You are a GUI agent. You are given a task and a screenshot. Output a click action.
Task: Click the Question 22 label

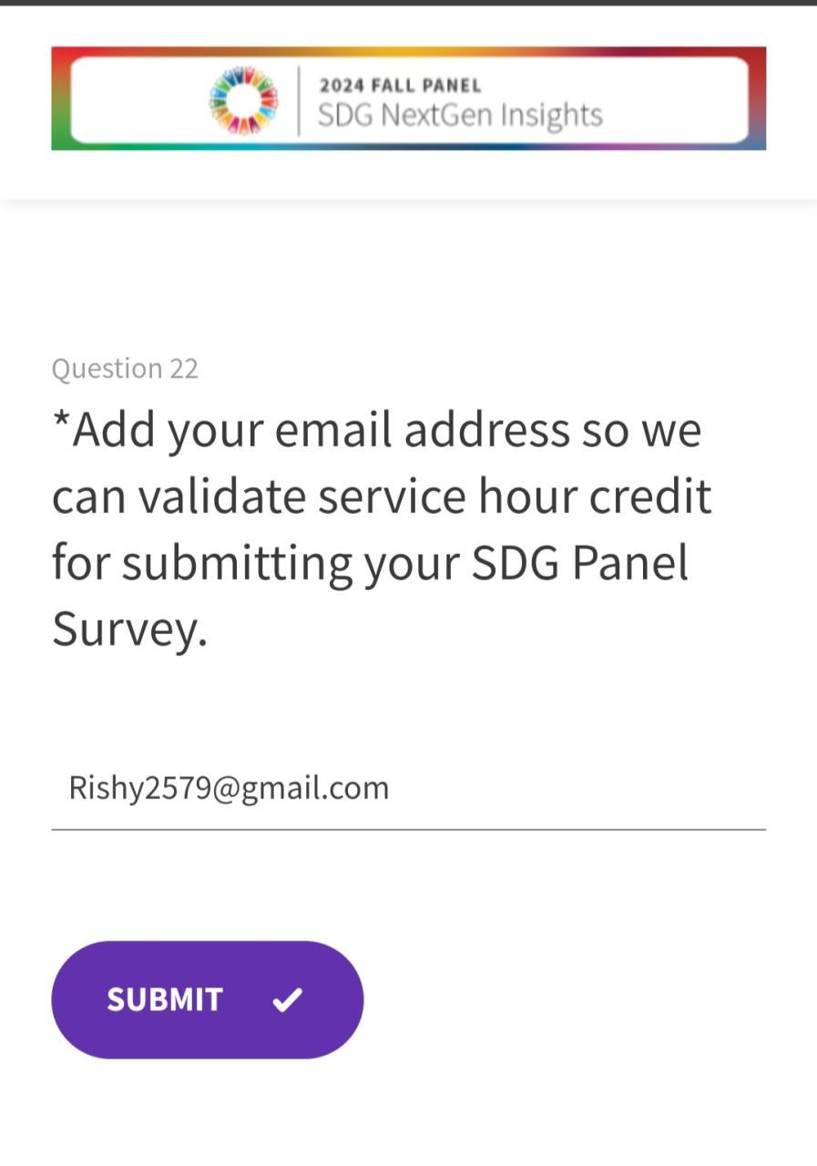tap(125, 369)
